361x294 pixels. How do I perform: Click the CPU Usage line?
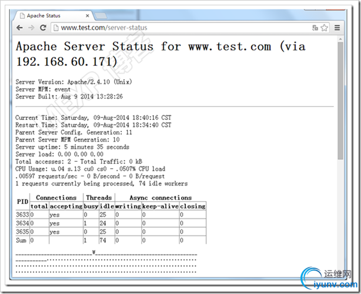click(x=91, y=169)
